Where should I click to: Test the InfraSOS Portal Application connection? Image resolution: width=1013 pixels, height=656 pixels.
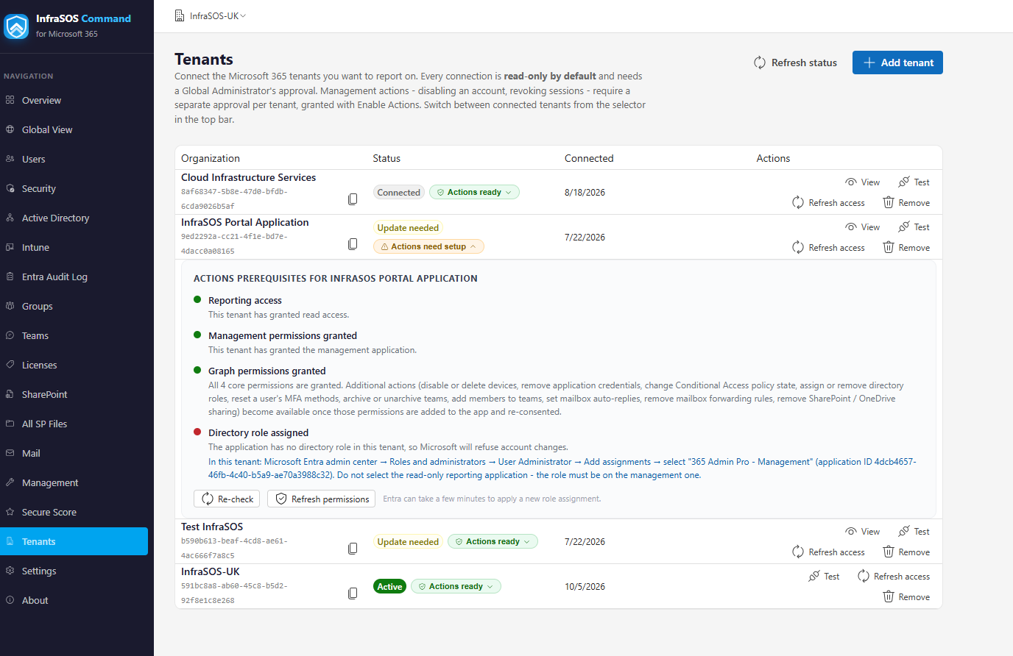click(914, 227)
